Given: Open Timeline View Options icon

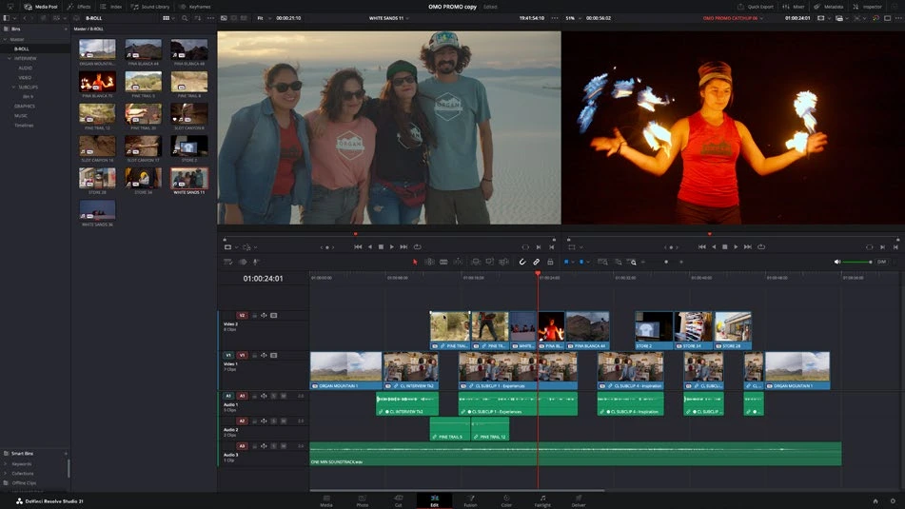Looking at the screenshot, I should tap(228, 262).
